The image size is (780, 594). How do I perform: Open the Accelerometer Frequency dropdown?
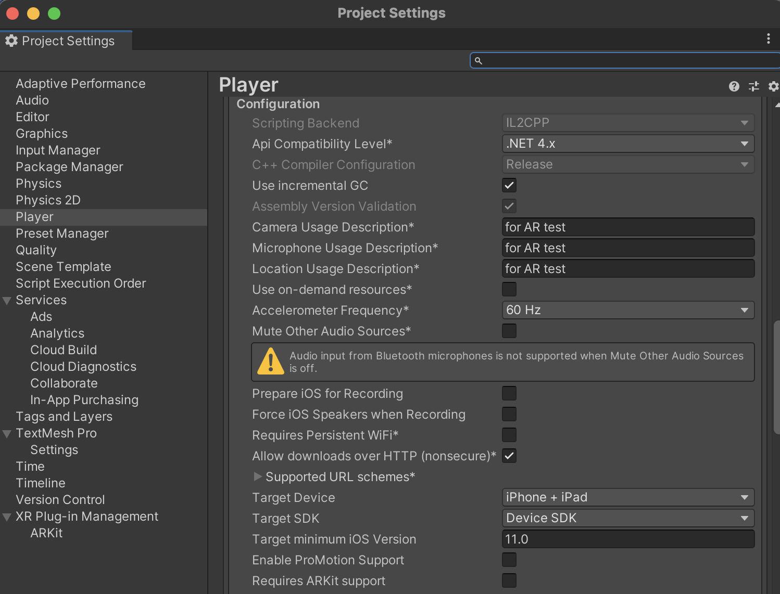tap(627, 310)
